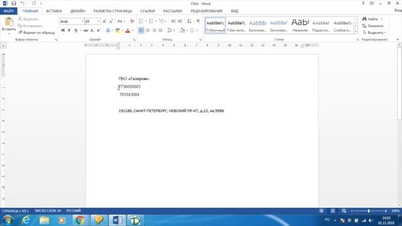Image resolution: width=402 pixels, height=226 pixels.
Task: Open the Font dialog launcher
Action: pyautogui.click(x=134, y=40)
